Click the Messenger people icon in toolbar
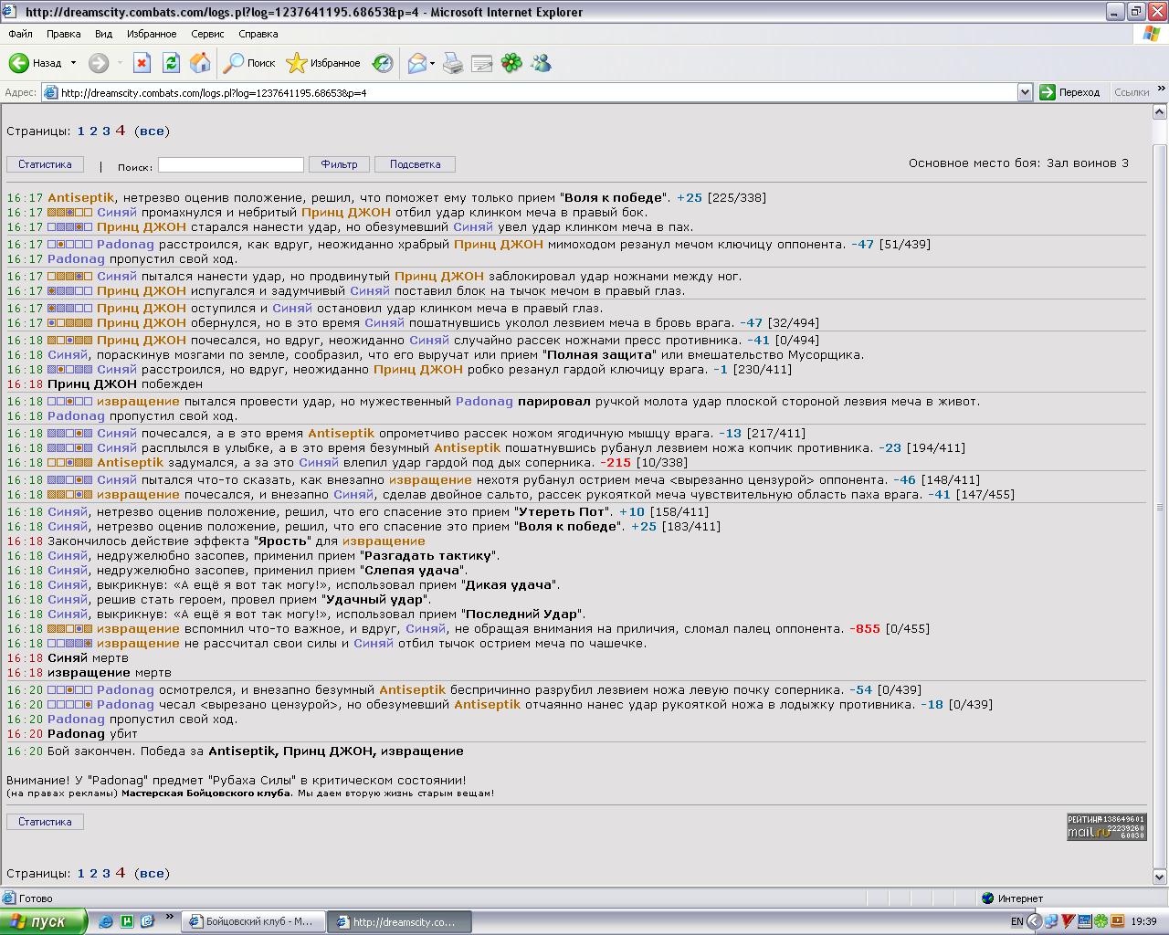Image resolution: width=1169 pixels, height=935 pixels. tap(541, 63)
